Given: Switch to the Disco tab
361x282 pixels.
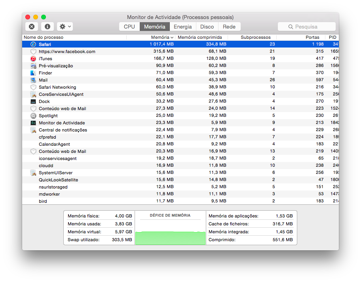Looking at the screenshot, I should coord(207,27).
